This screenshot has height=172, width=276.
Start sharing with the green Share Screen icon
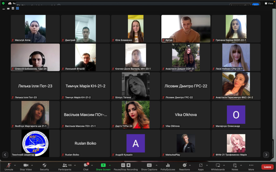(x=103, y=165)
